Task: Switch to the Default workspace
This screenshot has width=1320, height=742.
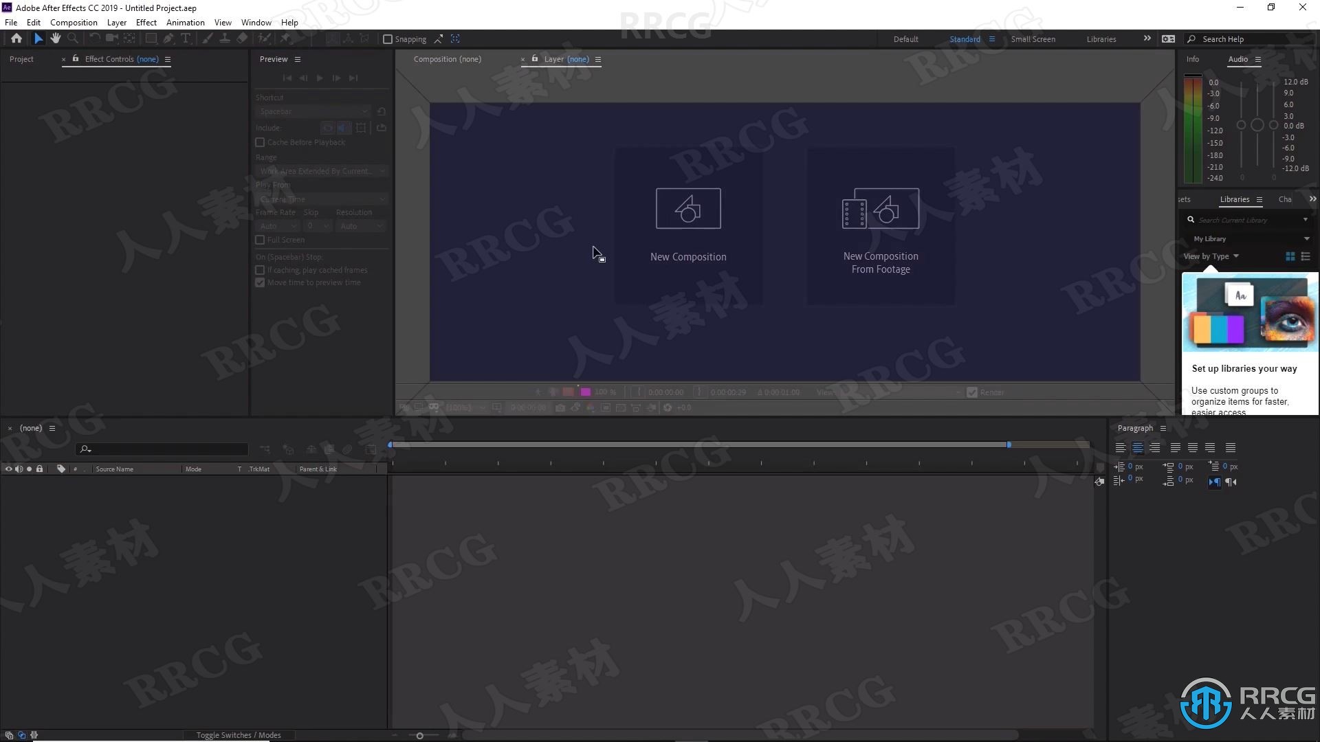Action: 905,39
